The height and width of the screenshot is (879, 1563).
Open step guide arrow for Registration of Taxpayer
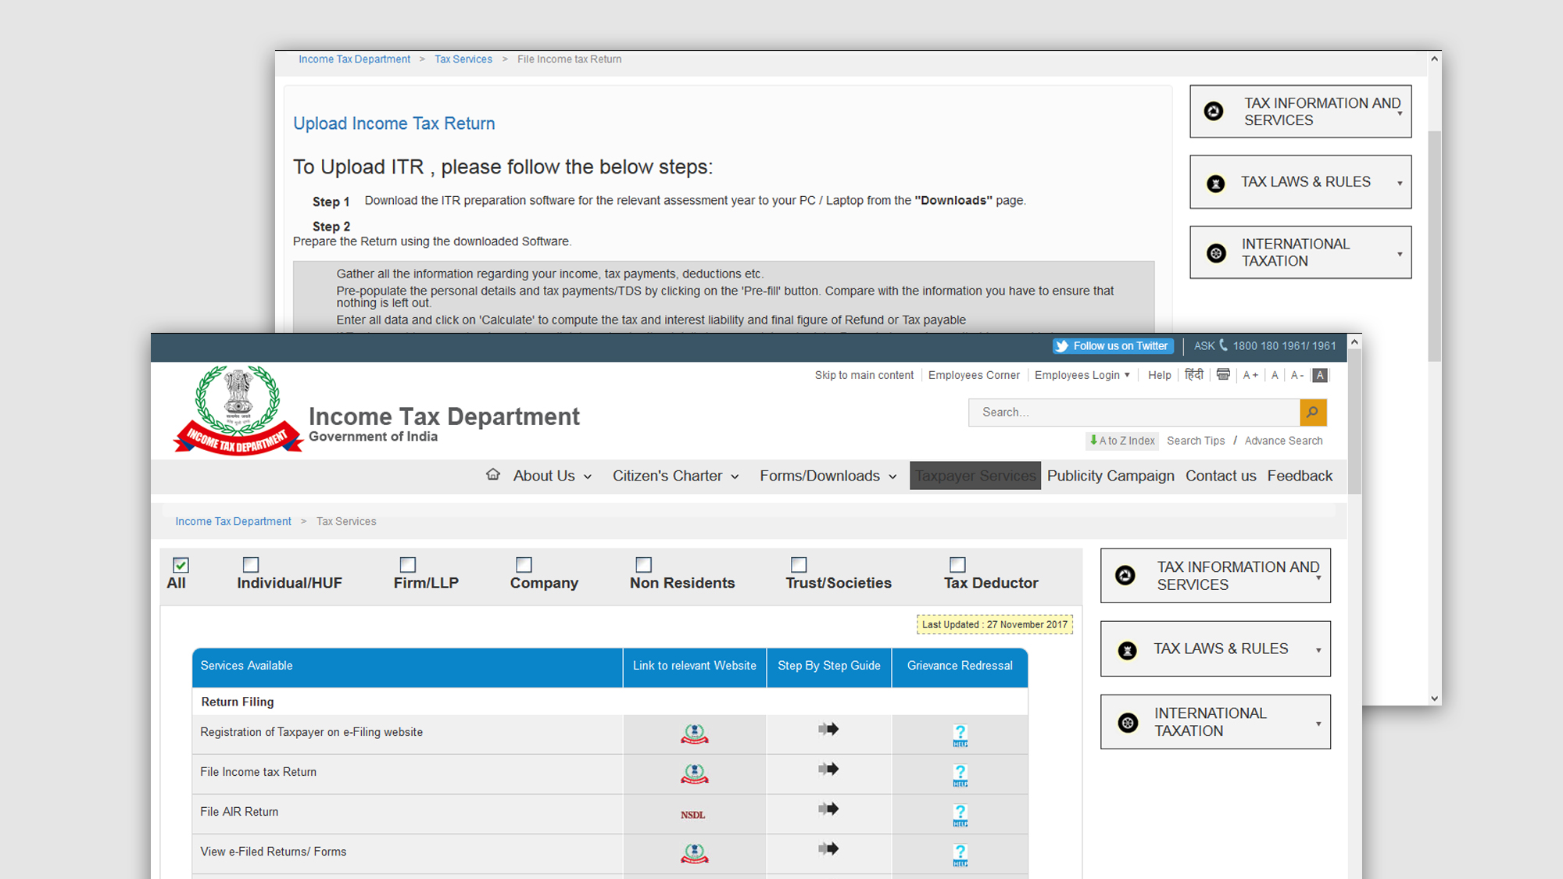click(x=828, y=729)
